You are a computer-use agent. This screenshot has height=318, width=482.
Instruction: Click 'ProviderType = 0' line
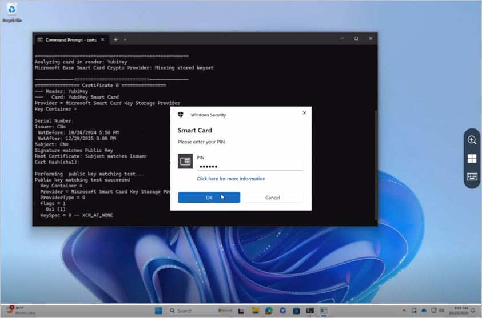click(63, 198)
